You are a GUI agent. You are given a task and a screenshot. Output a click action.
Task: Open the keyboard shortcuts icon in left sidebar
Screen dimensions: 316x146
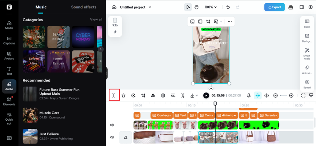point(9,138)
